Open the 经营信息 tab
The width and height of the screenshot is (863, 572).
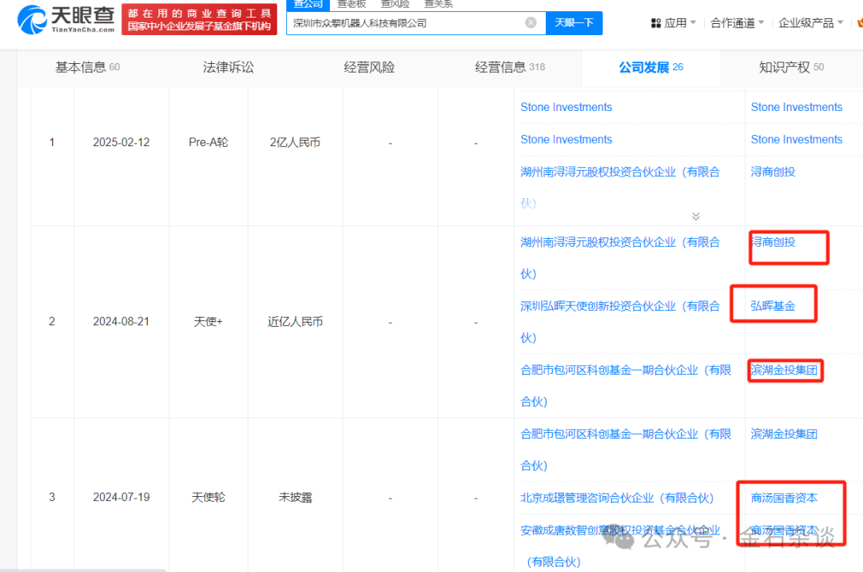coord(509,67)
